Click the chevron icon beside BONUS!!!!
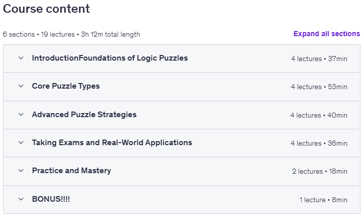 21,199
